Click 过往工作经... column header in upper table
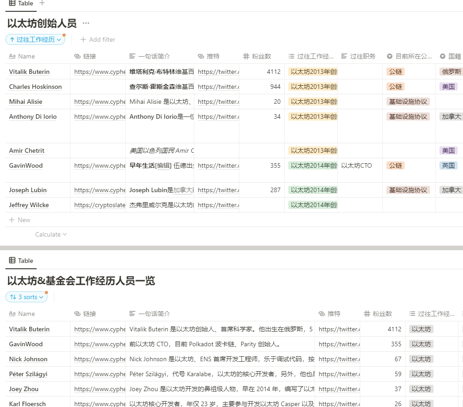 [311, 56]
